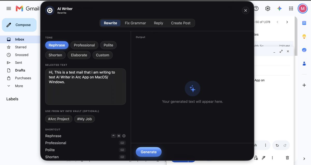311x165 pixels.
Task: Toggle the #My Job vault tag
Action: (84, 119)
